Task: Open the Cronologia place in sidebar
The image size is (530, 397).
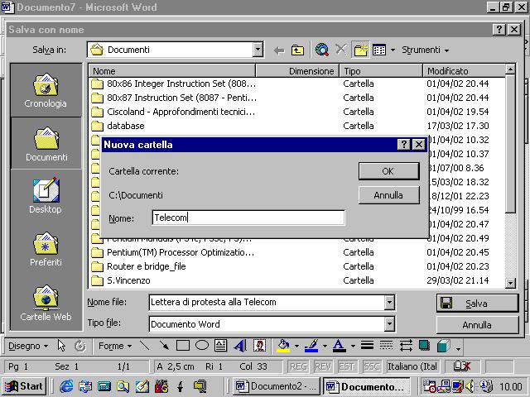Action: (46, 90)
